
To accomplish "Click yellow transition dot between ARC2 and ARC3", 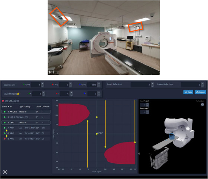I will 7,136.
